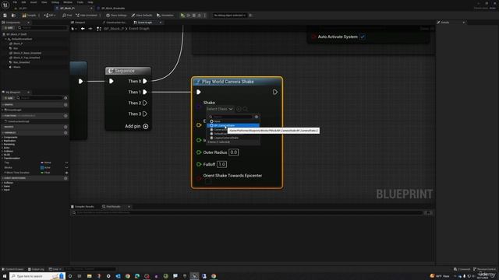Click the Outer Radius input pin
Screen dimensions: 499x280
pos(199,152)
